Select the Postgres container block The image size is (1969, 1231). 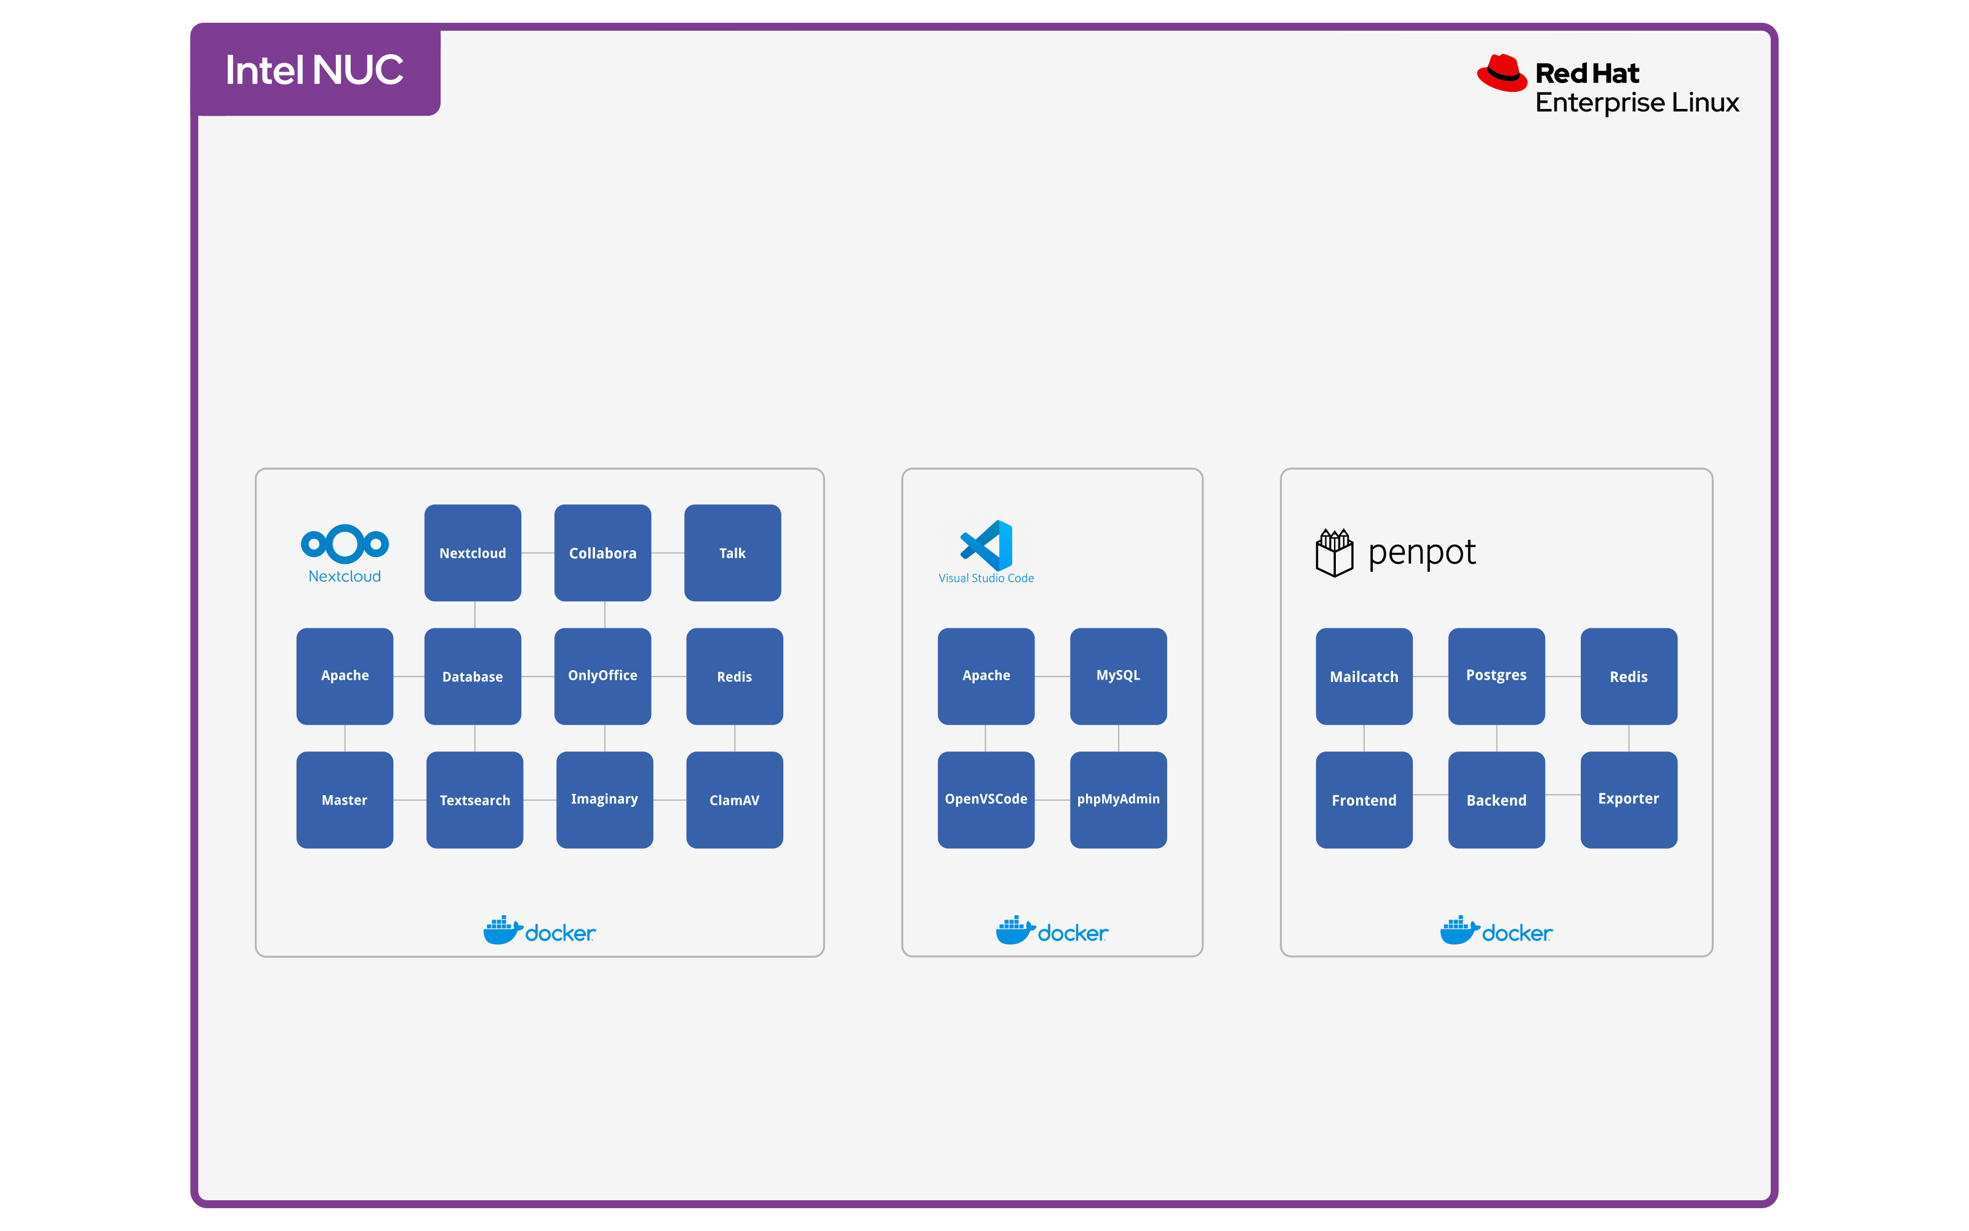1495,676
